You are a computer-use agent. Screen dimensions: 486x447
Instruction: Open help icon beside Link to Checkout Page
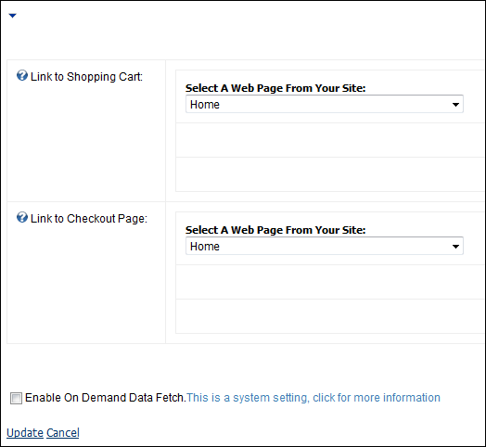22,217
